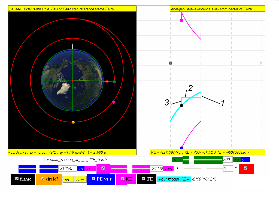
Task: Toggle the TE checkbox
Action: 143,179
